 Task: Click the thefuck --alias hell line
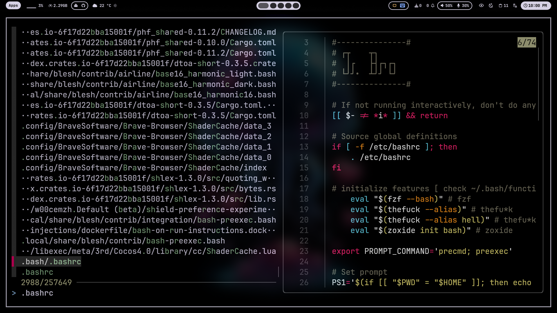(x=443, y=220)
